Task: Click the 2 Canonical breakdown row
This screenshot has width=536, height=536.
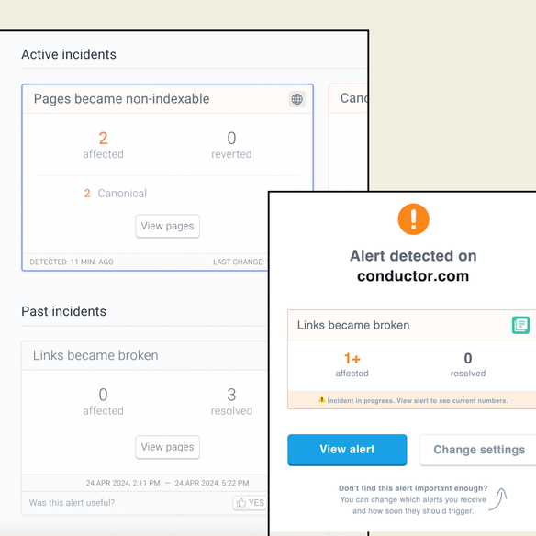Action: 116,194
